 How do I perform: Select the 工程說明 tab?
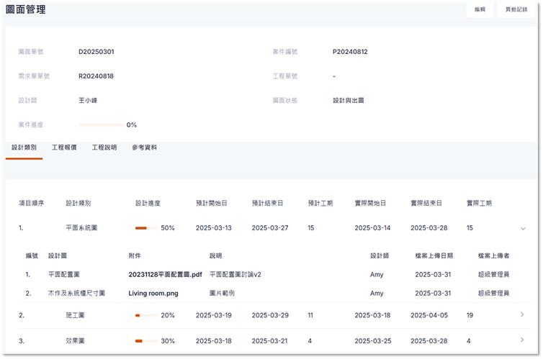pyautogui.click(x=104, y=147)
